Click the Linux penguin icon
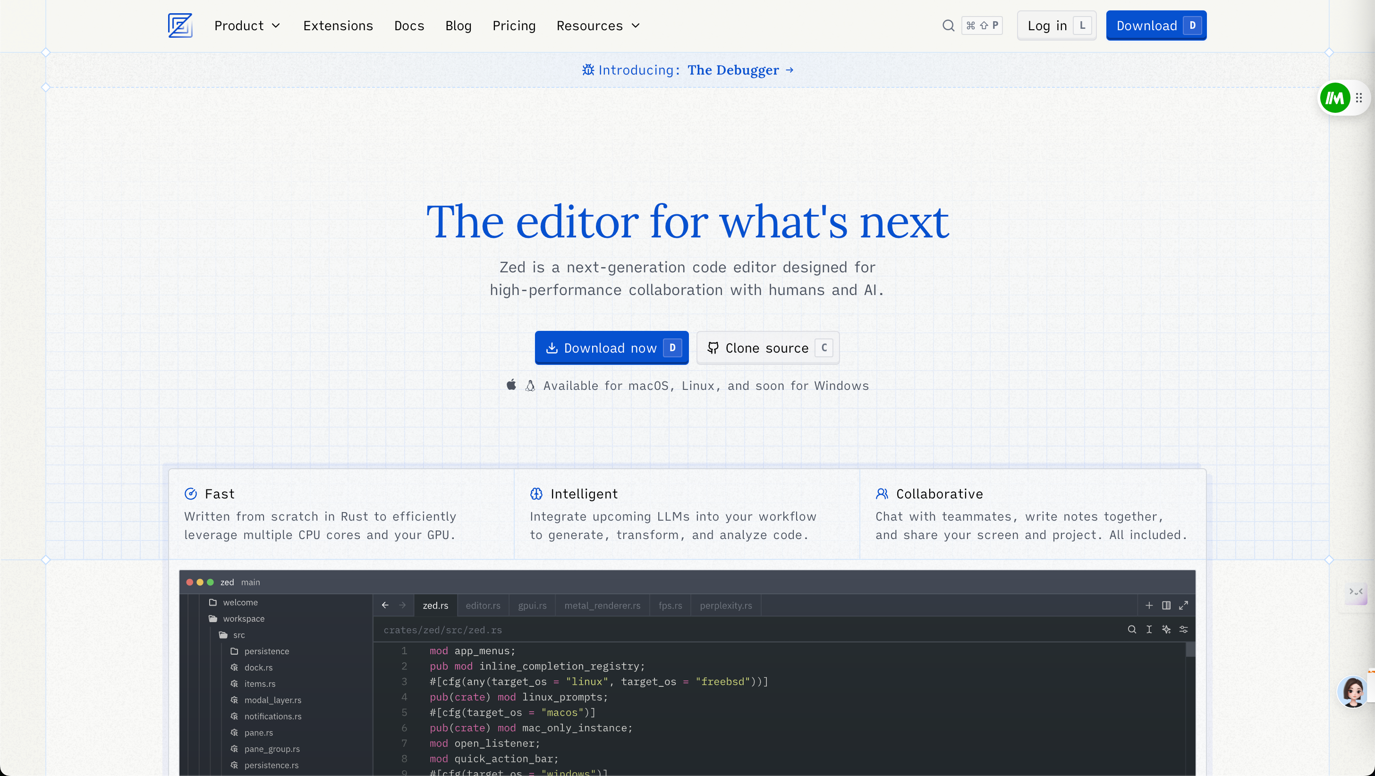 click(x=529, y=385)
